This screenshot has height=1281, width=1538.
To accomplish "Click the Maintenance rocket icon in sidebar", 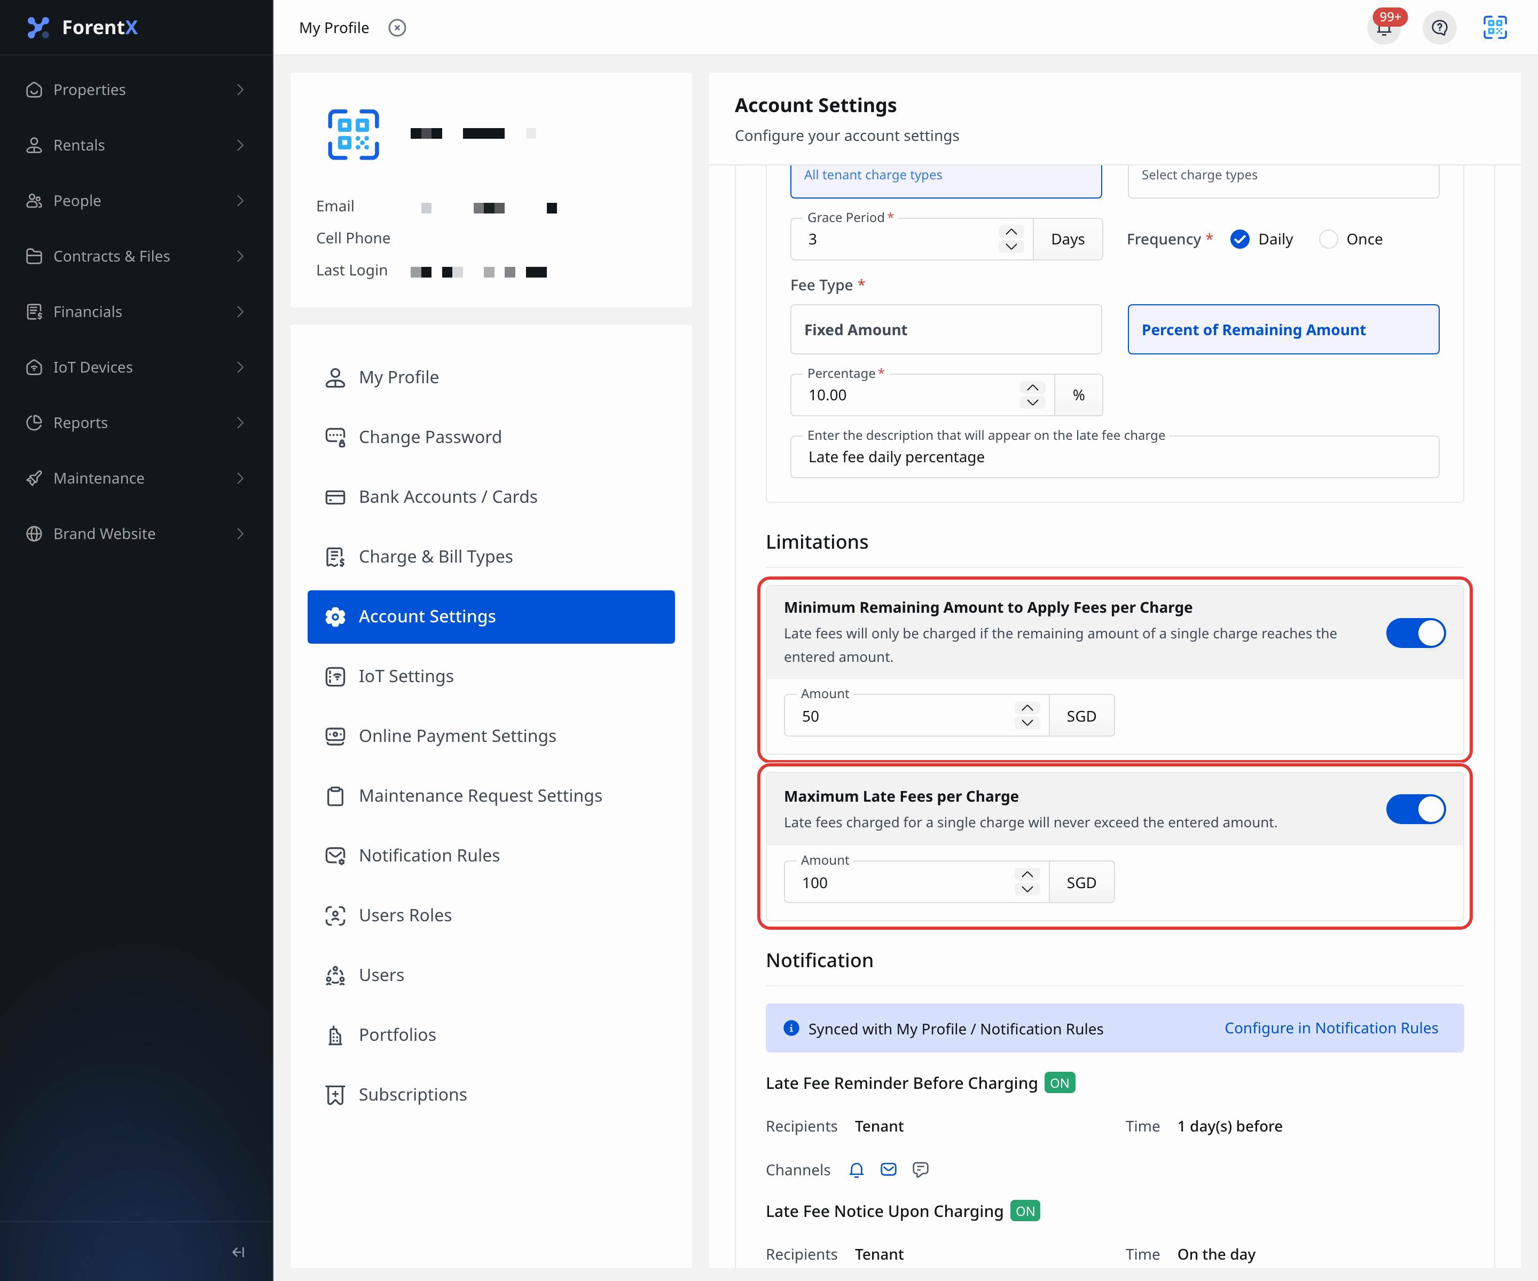I will [34, 478].
